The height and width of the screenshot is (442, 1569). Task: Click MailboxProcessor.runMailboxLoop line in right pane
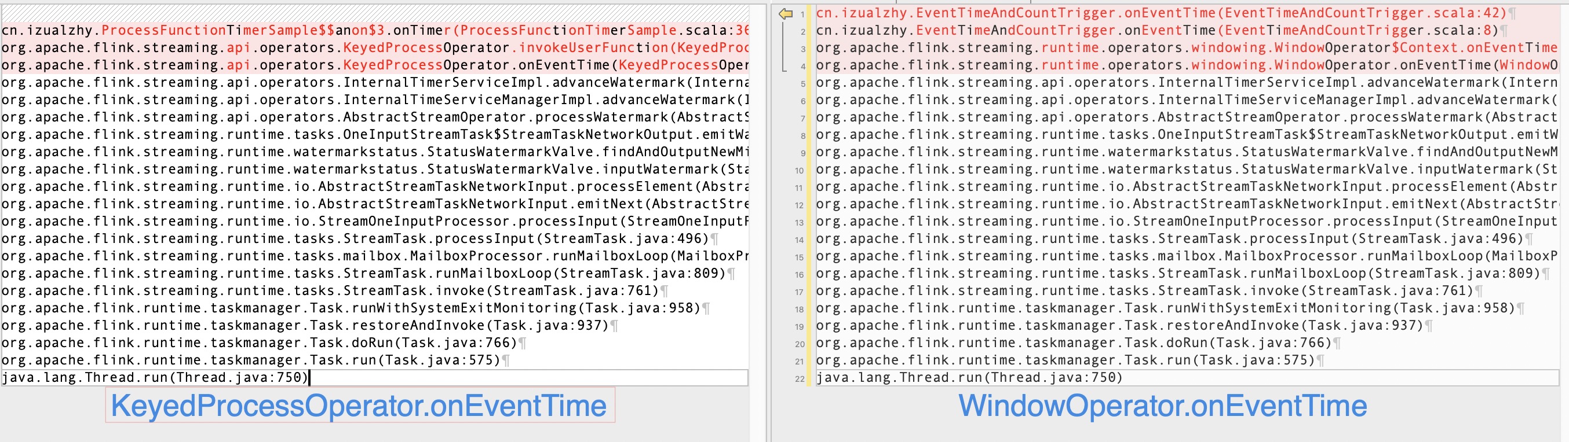click(1187, 256)
